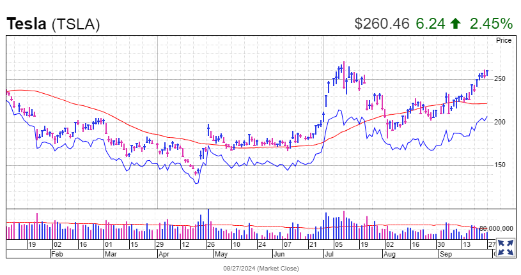Click the 26 date label before May
521x275 pixels.
point(211,245)
